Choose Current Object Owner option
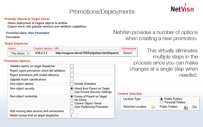The image size is (203, 127). [72, 103]
